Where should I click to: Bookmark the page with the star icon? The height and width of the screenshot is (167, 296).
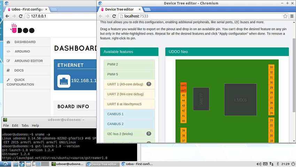pyautogui.click(x=285, y=16)
